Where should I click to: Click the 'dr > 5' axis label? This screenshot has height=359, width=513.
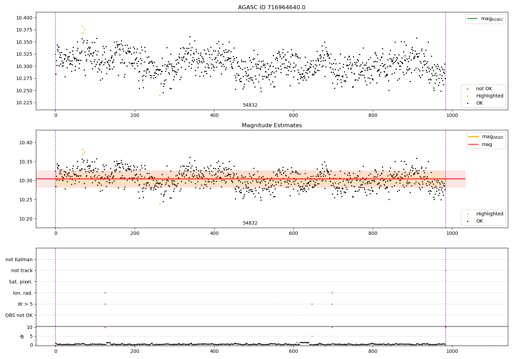25,304
